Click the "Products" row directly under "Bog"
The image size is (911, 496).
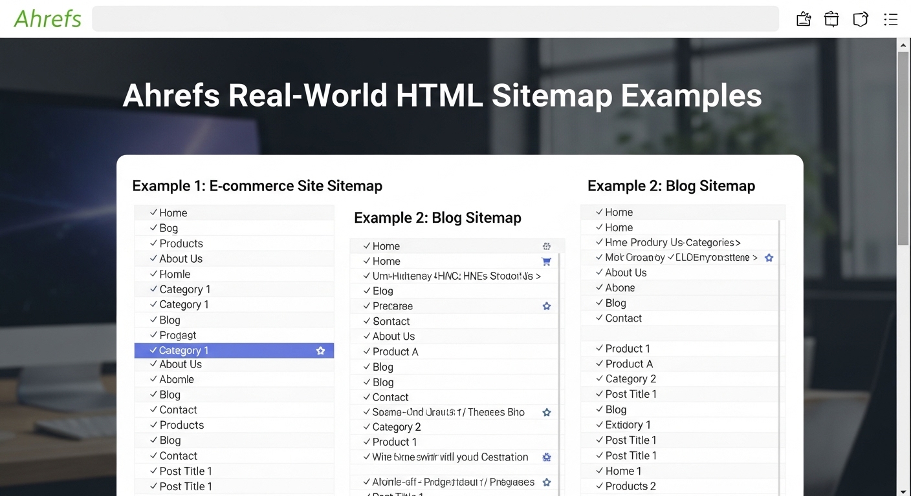click(x=234, y=243)
